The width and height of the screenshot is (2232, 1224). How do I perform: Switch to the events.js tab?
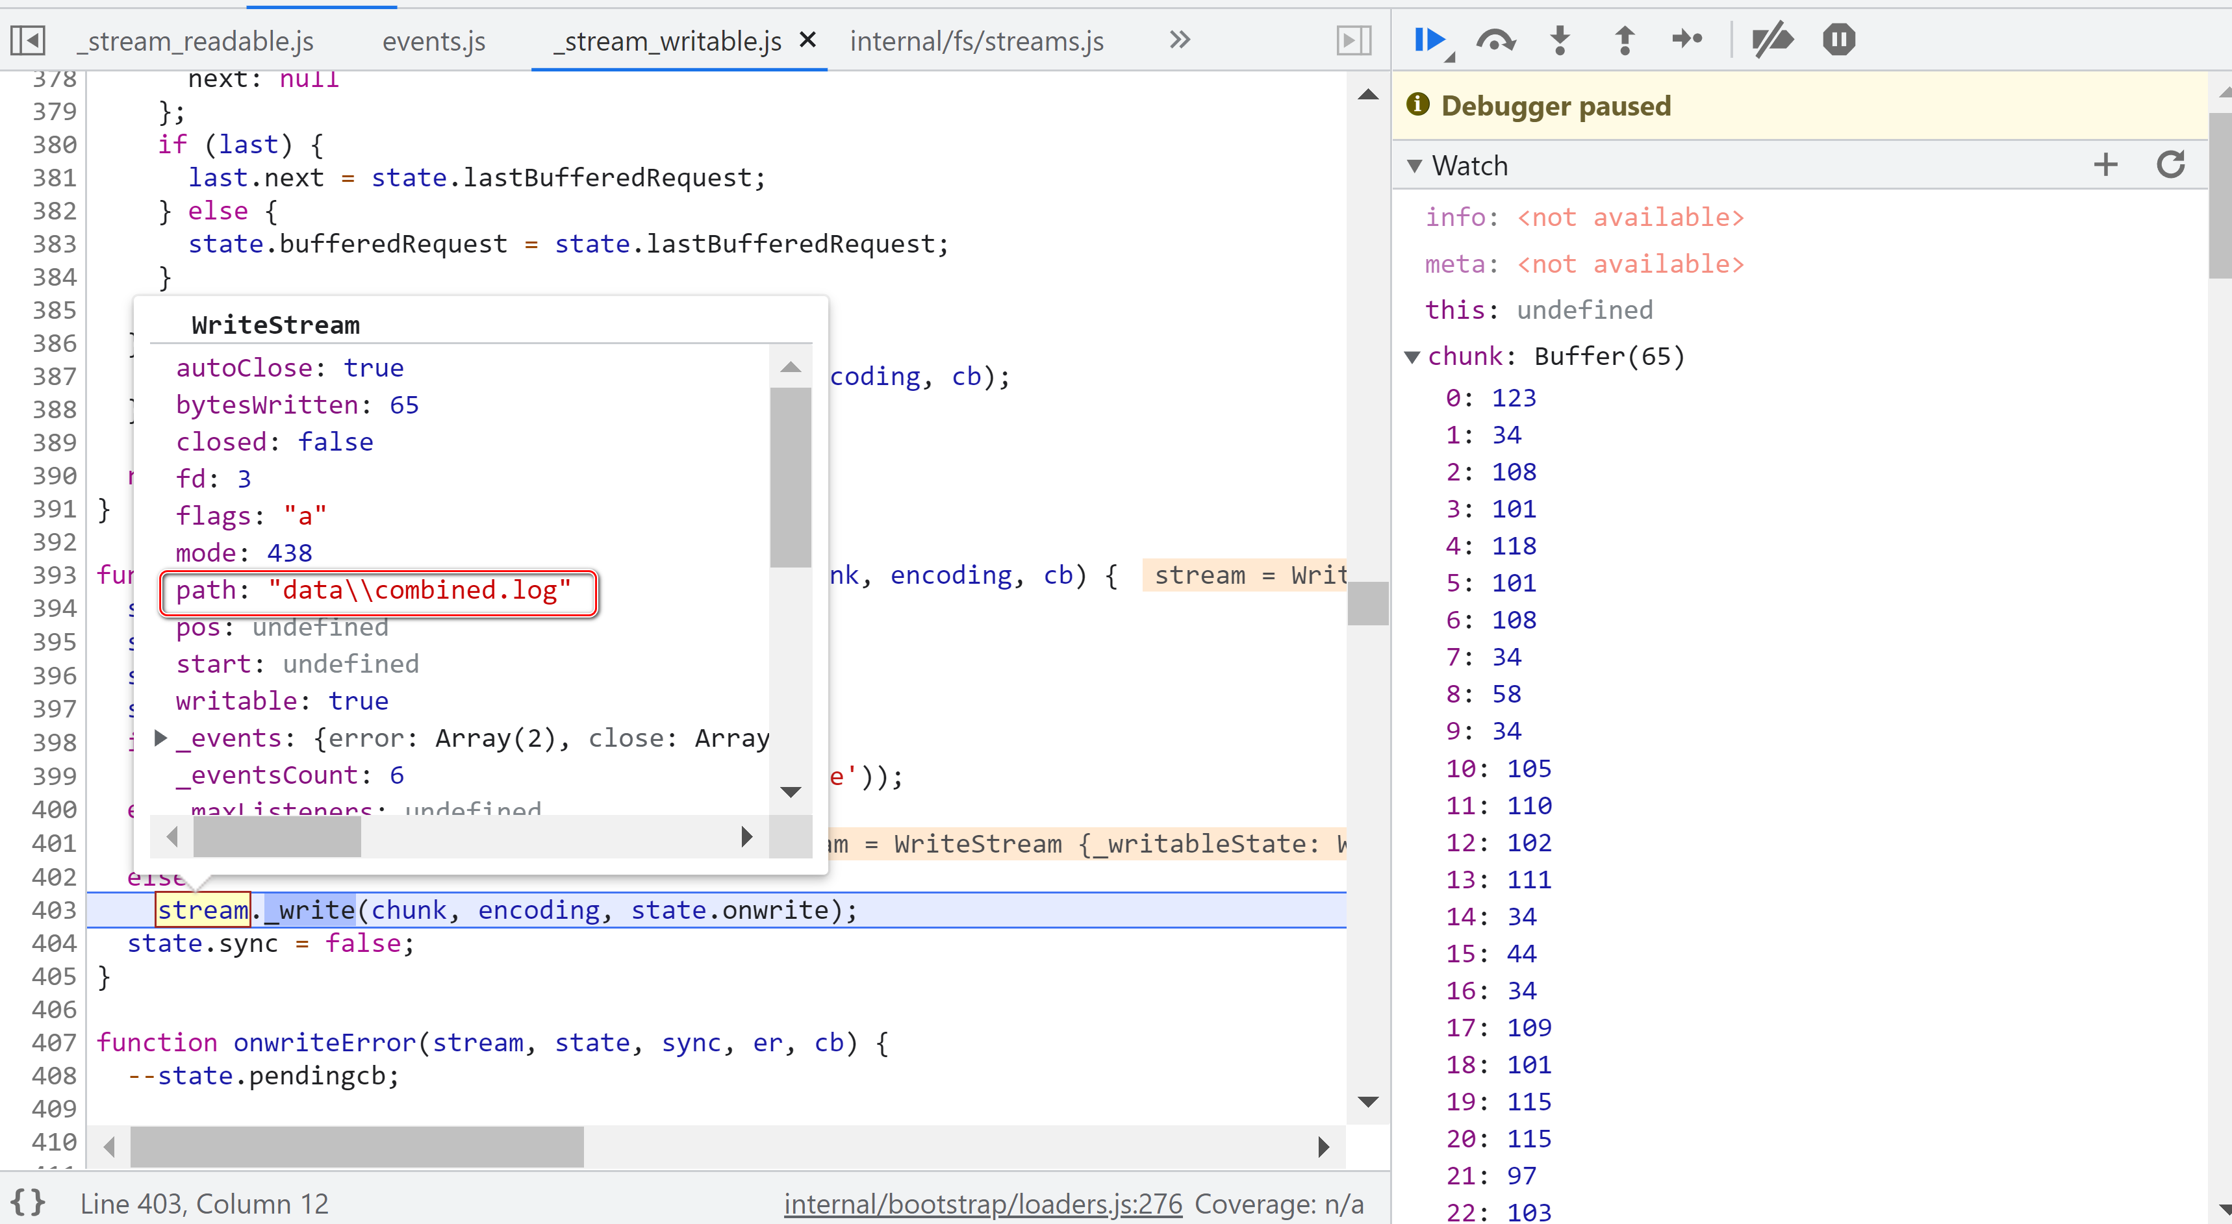433,41
